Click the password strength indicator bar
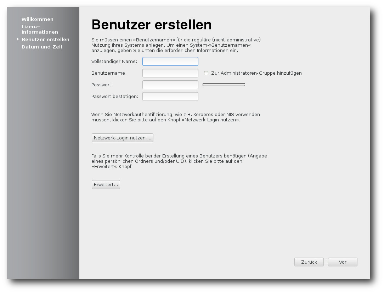The height and width of the screenshot is (293, 384). point(224,85)
